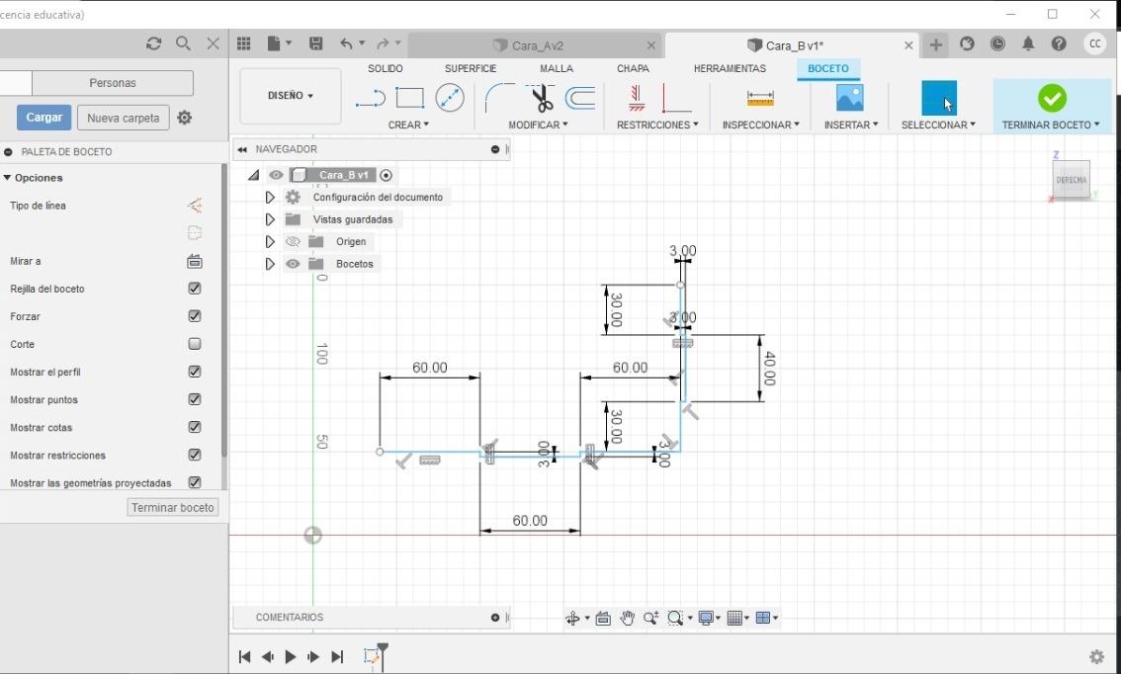Expand the Bocetos tree node

(270, 264)
